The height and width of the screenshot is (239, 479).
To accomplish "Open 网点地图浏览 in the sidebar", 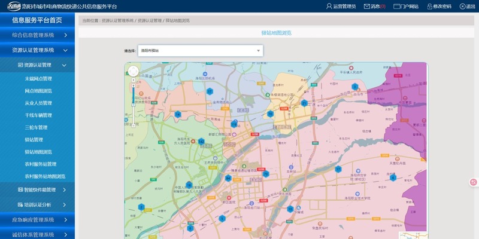I will tap(38, 91).
